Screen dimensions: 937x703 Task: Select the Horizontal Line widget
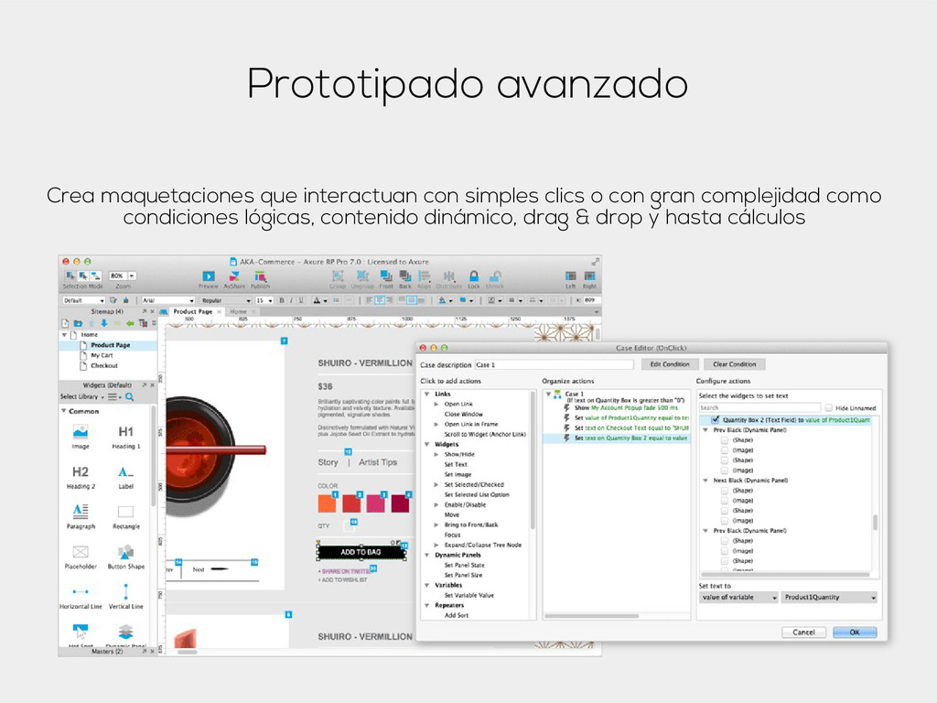(81, 597)
